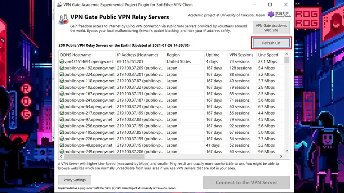Click server icon for public-vpn-102.opengw.net
The width and height of the screenshot is (344, 193).
(61, 87)
